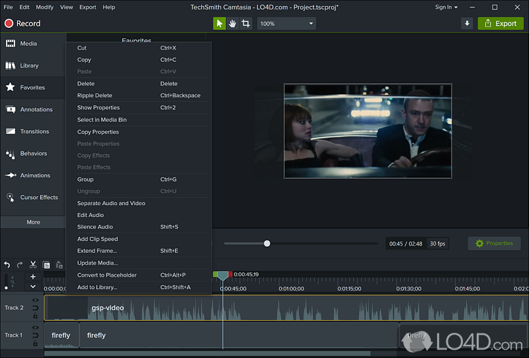This screenshot has width=529, height=358.
Task: Open the 100% canvas zoom dropdown
Action: click(x=286, y=23)
